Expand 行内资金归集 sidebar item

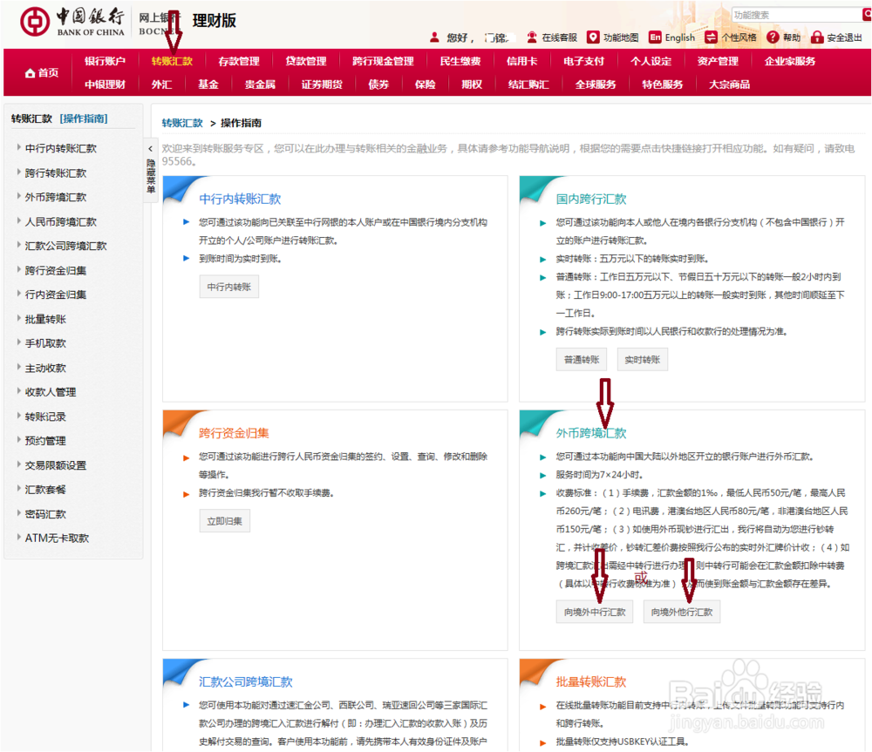(56, 295)
